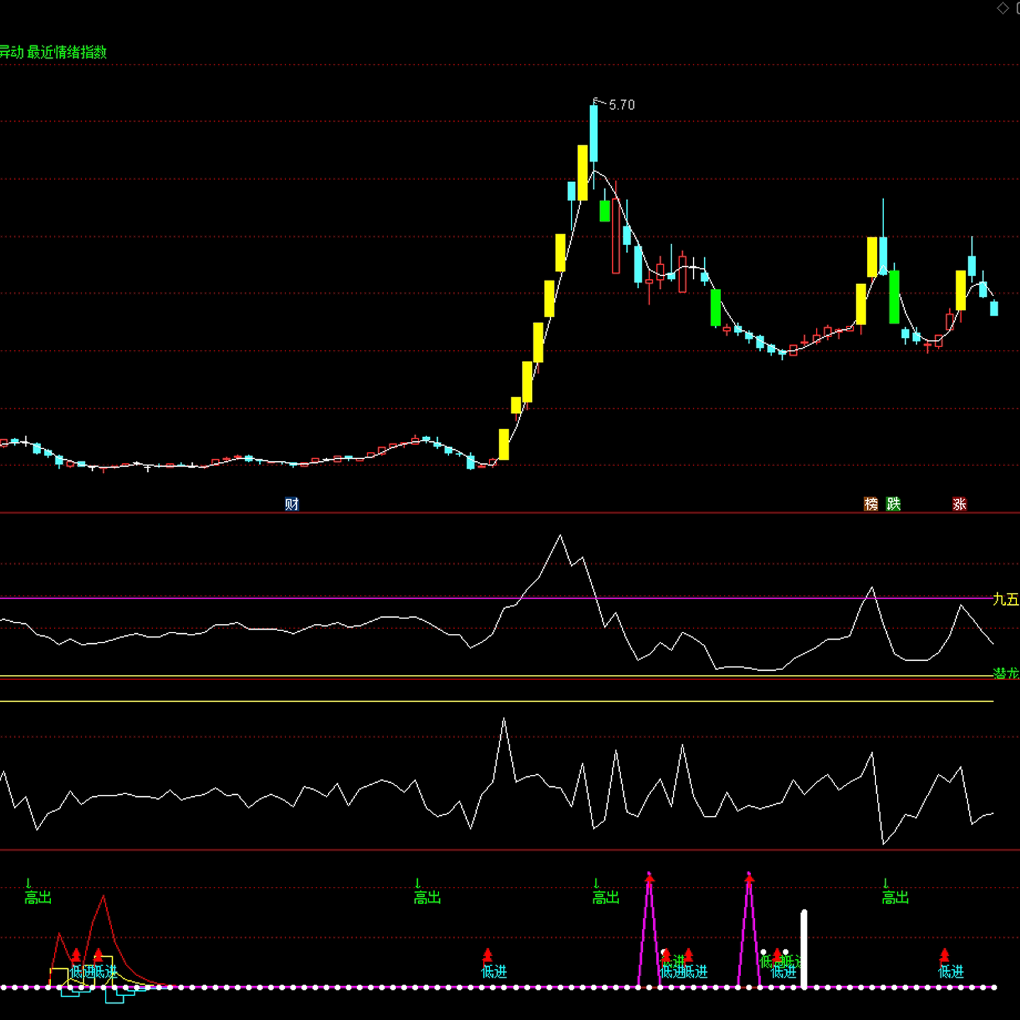Open the 榜 ranking marker icon
1020x1020 pixels.
click(871, 504)
